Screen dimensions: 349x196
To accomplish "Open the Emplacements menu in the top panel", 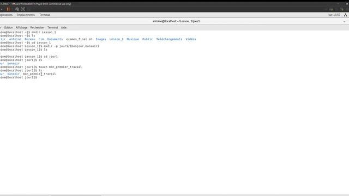I will [x=26, y=15].
